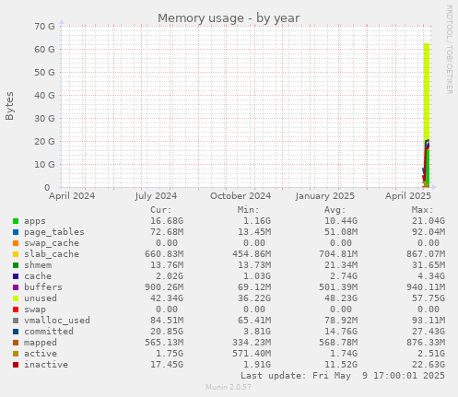Click the unused lime legend swatch

click(x=16, y=298)
